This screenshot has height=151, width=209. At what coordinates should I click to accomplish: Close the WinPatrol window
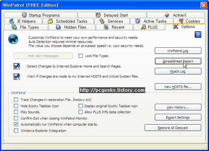[204, 5]
